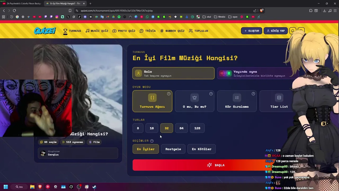
Task: Go to Photo Quiz
Action: coord(124,31)
